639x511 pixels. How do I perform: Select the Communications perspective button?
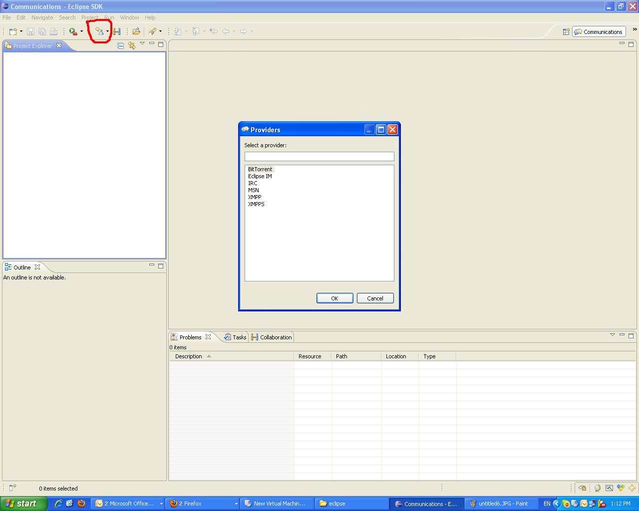pos(599,32)
